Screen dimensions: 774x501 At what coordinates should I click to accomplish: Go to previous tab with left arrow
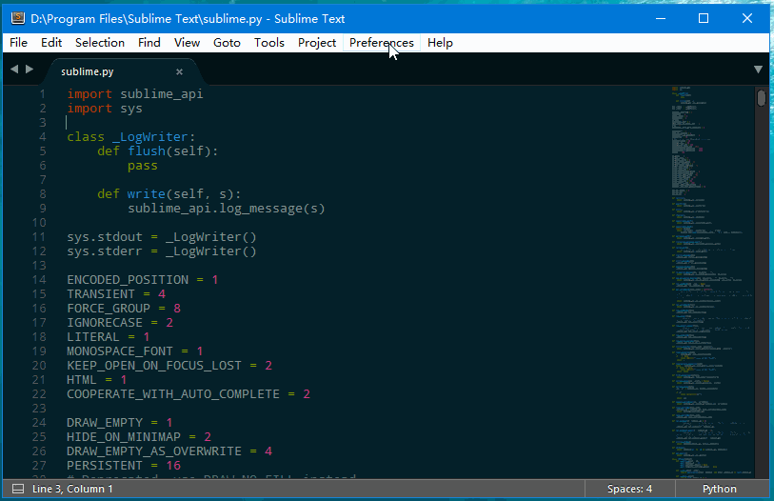(14, 70)
